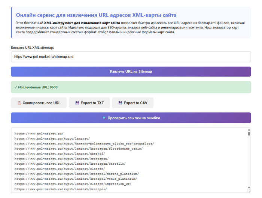The width and height of the screenshot is (262, 198).
Task: Click the URL line ending in marine_platinium/
Action: pyautogui.click(x=76, y=174)
